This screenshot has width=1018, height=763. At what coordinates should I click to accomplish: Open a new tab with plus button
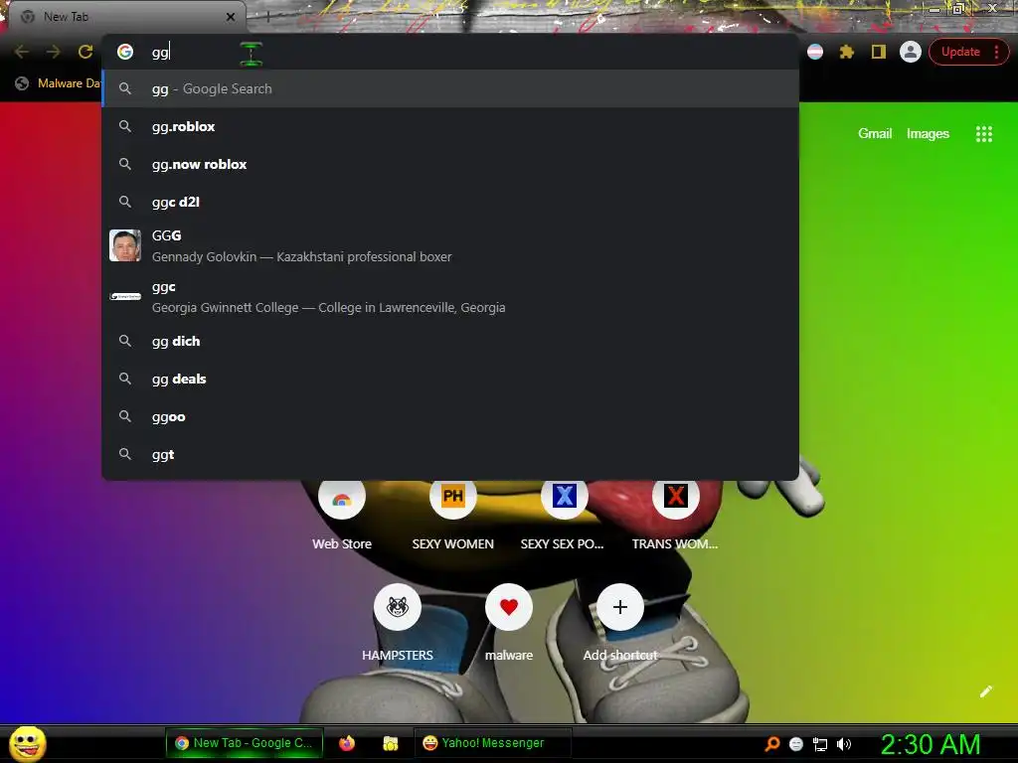[267, 17]
